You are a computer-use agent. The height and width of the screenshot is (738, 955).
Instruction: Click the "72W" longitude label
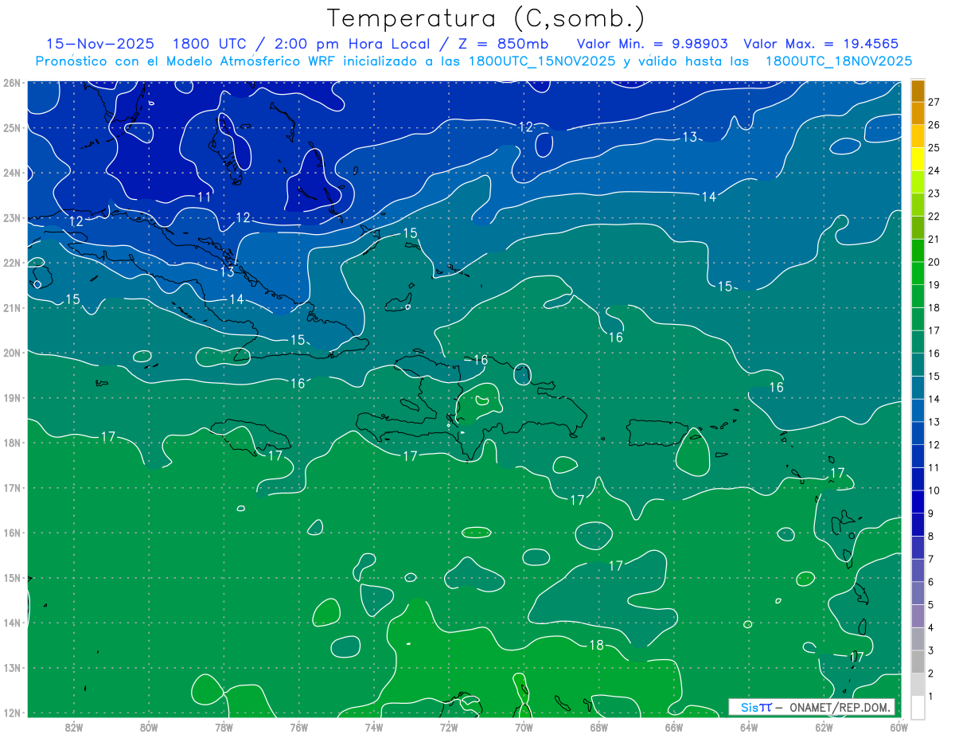pyautogui.click(x=449, y=727)
